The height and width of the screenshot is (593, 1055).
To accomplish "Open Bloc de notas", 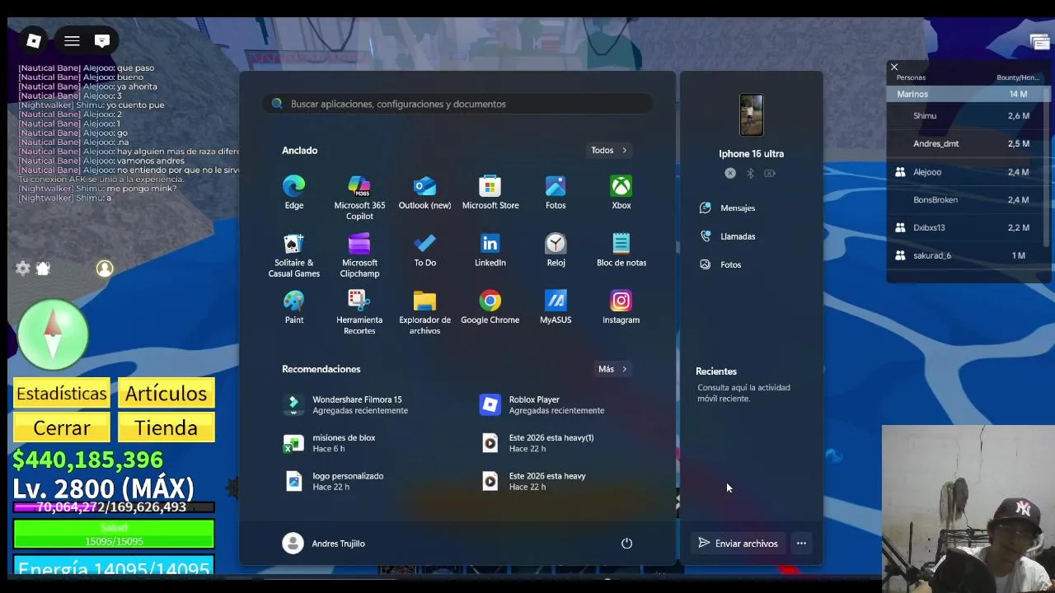I will coord(621,250).
